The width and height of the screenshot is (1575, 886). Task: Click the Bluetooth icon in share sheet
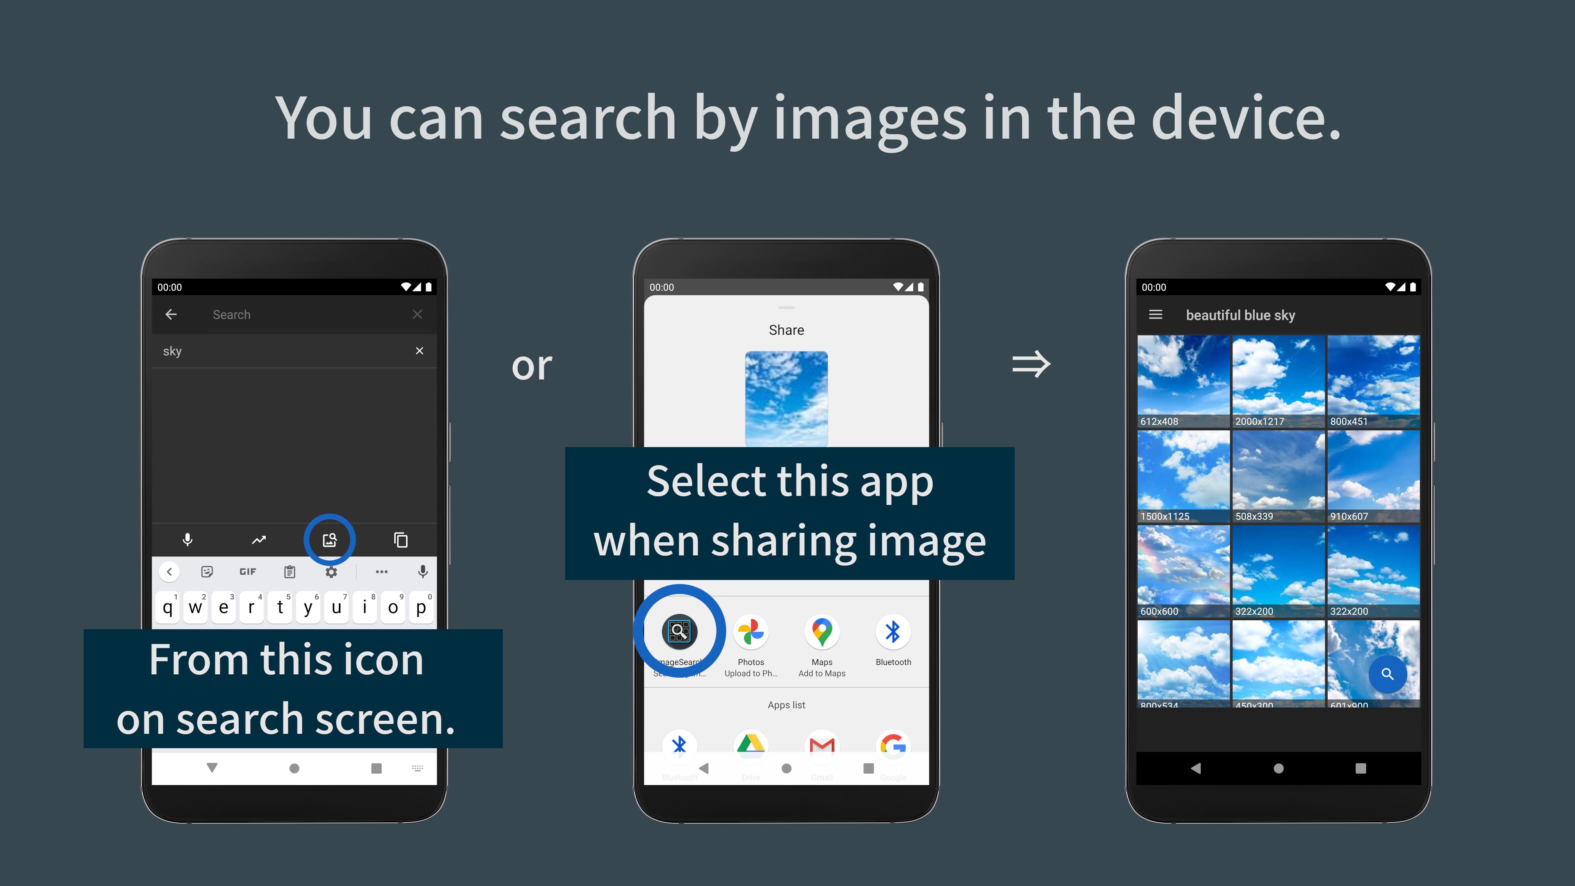pyautogui.click(x=892, y=631)
